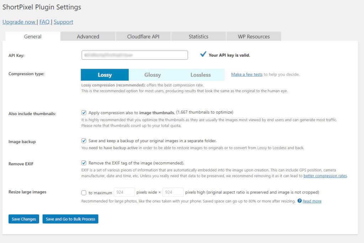This screenshot has width=364, height=243.
Task: Click the maximum pixels wide field
Action: tap(124, 192)
